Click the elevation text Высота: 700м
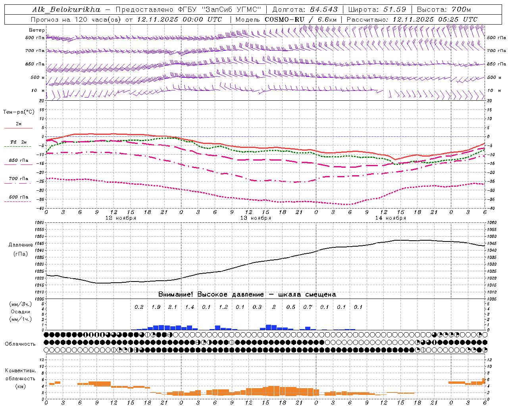The image size is (508, 406). pos(444,10)
